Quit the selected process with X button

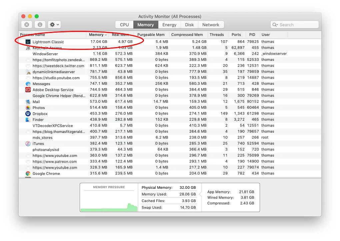pyautogui.click(x=27, y=25)
